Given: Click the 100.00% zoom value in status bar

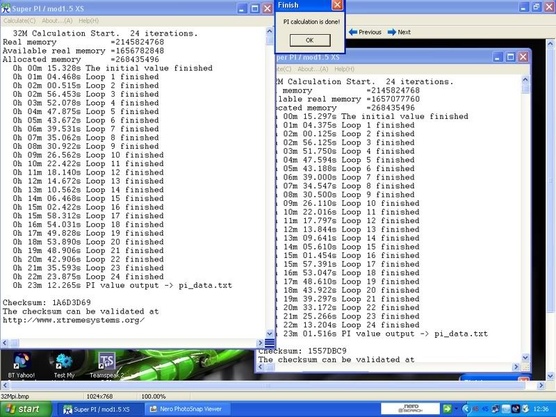Looking at the screenshot, I should 154,396.
